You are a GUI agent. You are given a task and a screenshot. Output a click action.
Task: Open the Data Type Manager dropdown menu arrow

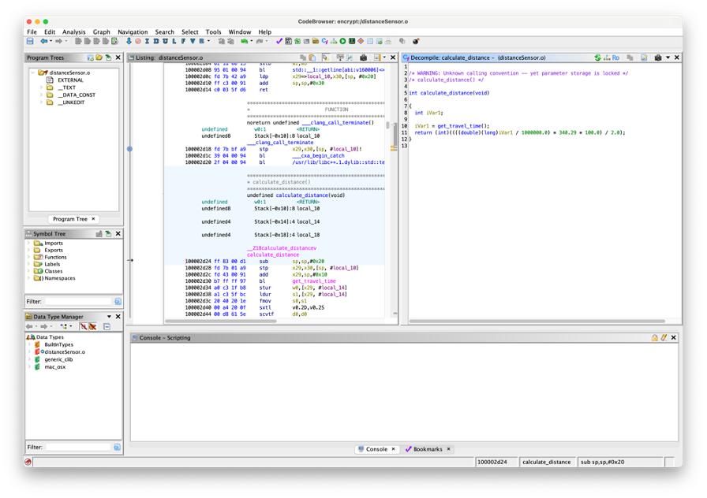click(x=109, y=317)
